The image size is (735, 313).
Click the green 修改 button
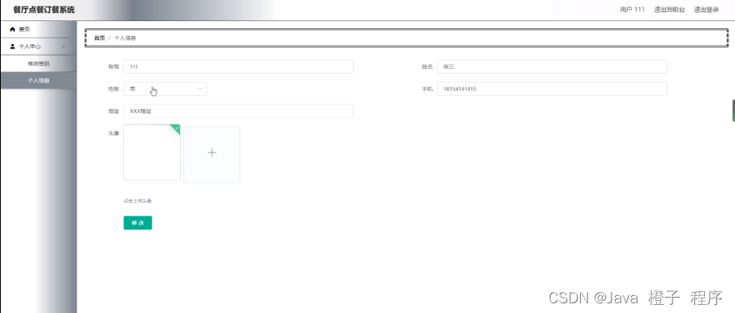[x=138, y=223]
